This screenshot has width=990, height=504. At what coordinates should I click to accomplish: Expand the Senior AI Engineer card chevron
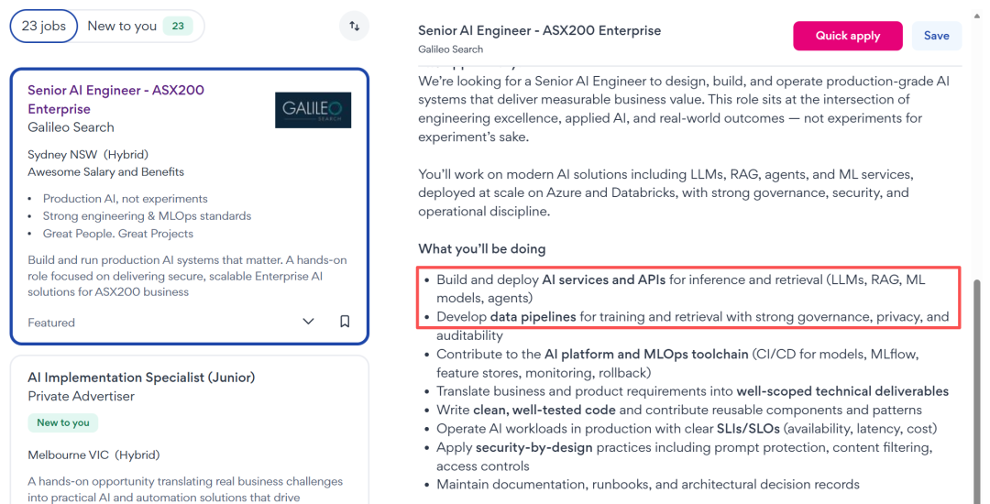[308, 322]
